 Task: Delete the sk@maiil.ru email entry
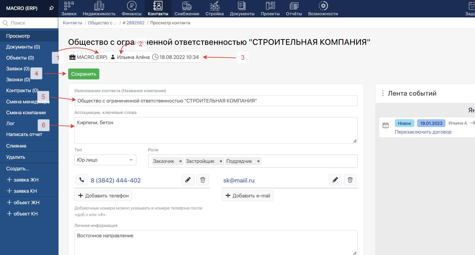tap(350, 180)
